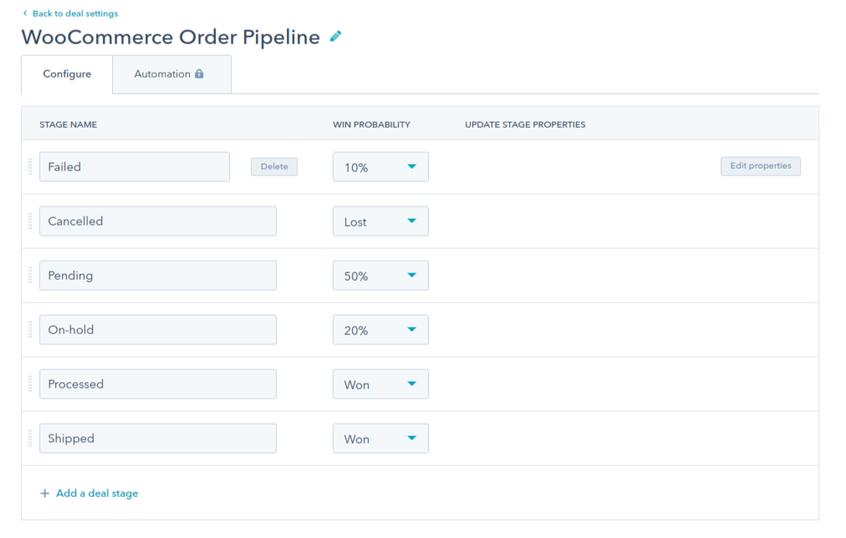Click Add a deal stage link
The image size is (846, 538).
[x=97, y=493]
